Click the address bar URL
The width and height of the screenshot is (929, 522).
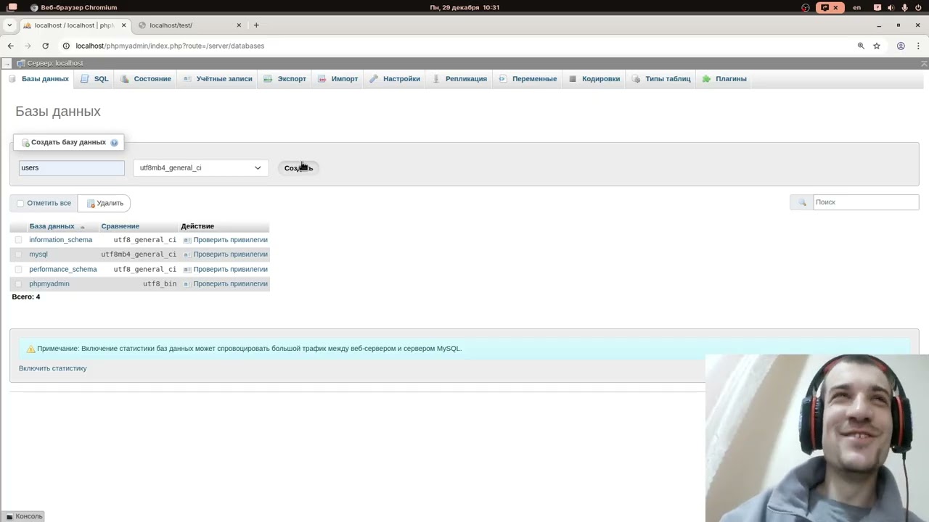[x=170, y=46]
